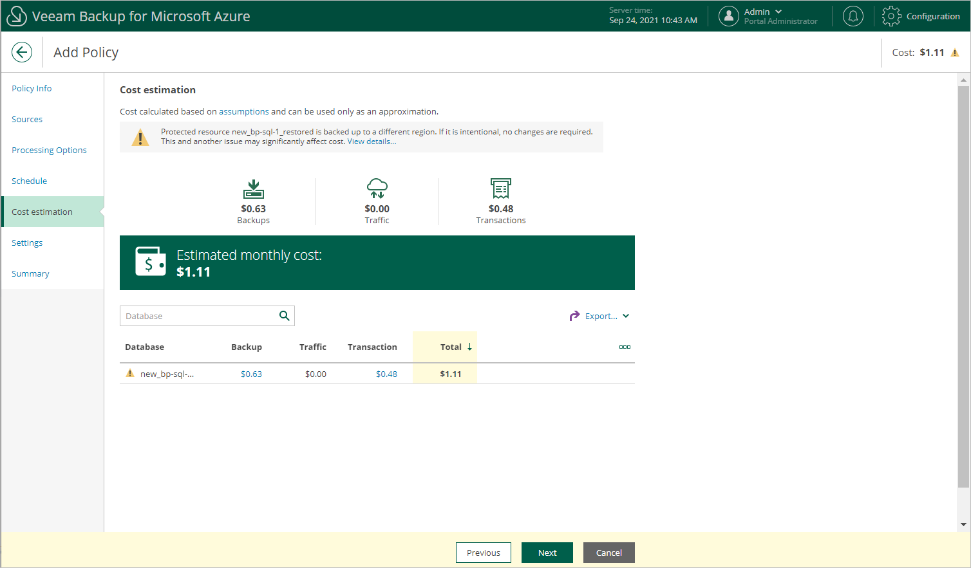Click the search magnifier icon in Database field
The width and height of the screenshot is (971, 568).
click(x=284, y=316)
